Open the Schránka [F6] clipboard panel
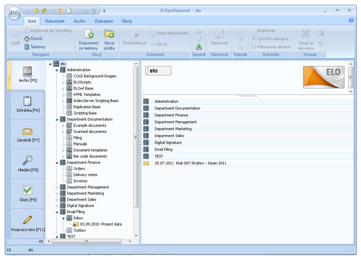The image size is (361, 260). click(x=28, y=104)
